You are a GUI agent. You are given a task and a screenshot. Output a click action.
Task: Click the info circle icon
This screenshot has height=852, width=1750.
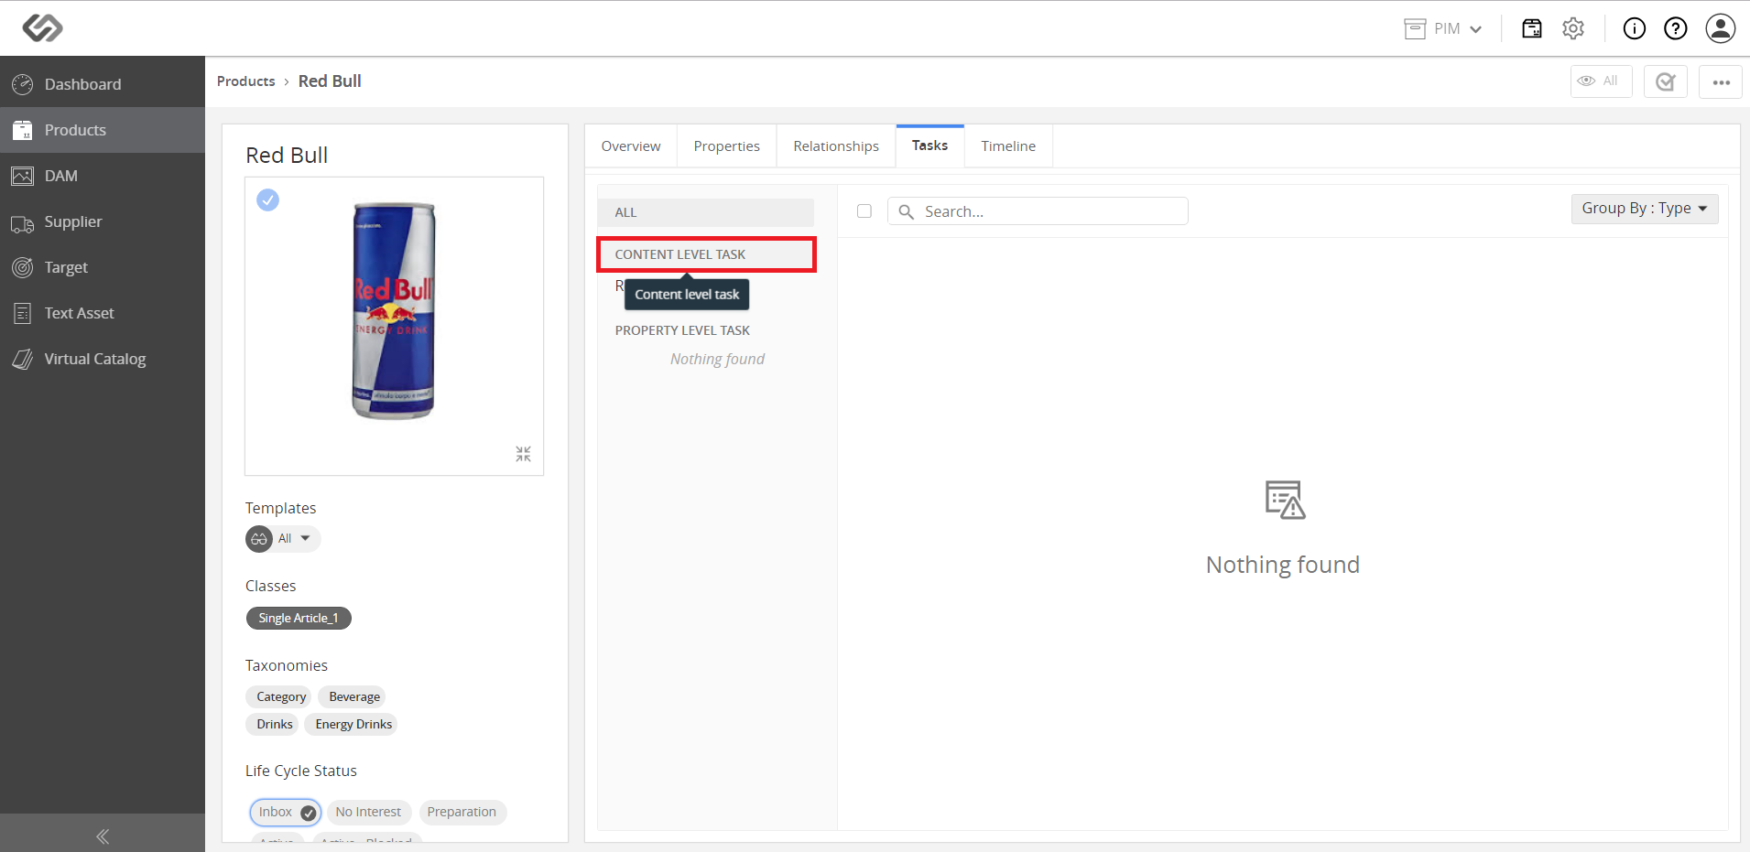click(x=1635, y=28)
